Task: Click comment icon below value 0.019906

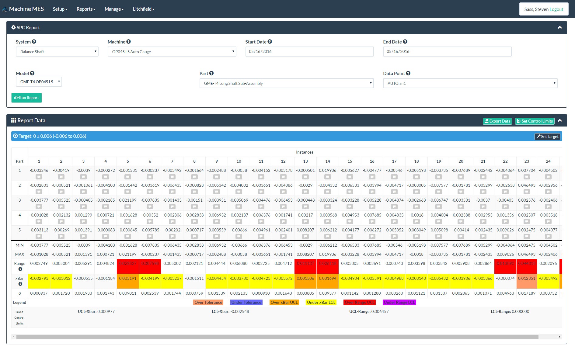Action: point(328,177)
